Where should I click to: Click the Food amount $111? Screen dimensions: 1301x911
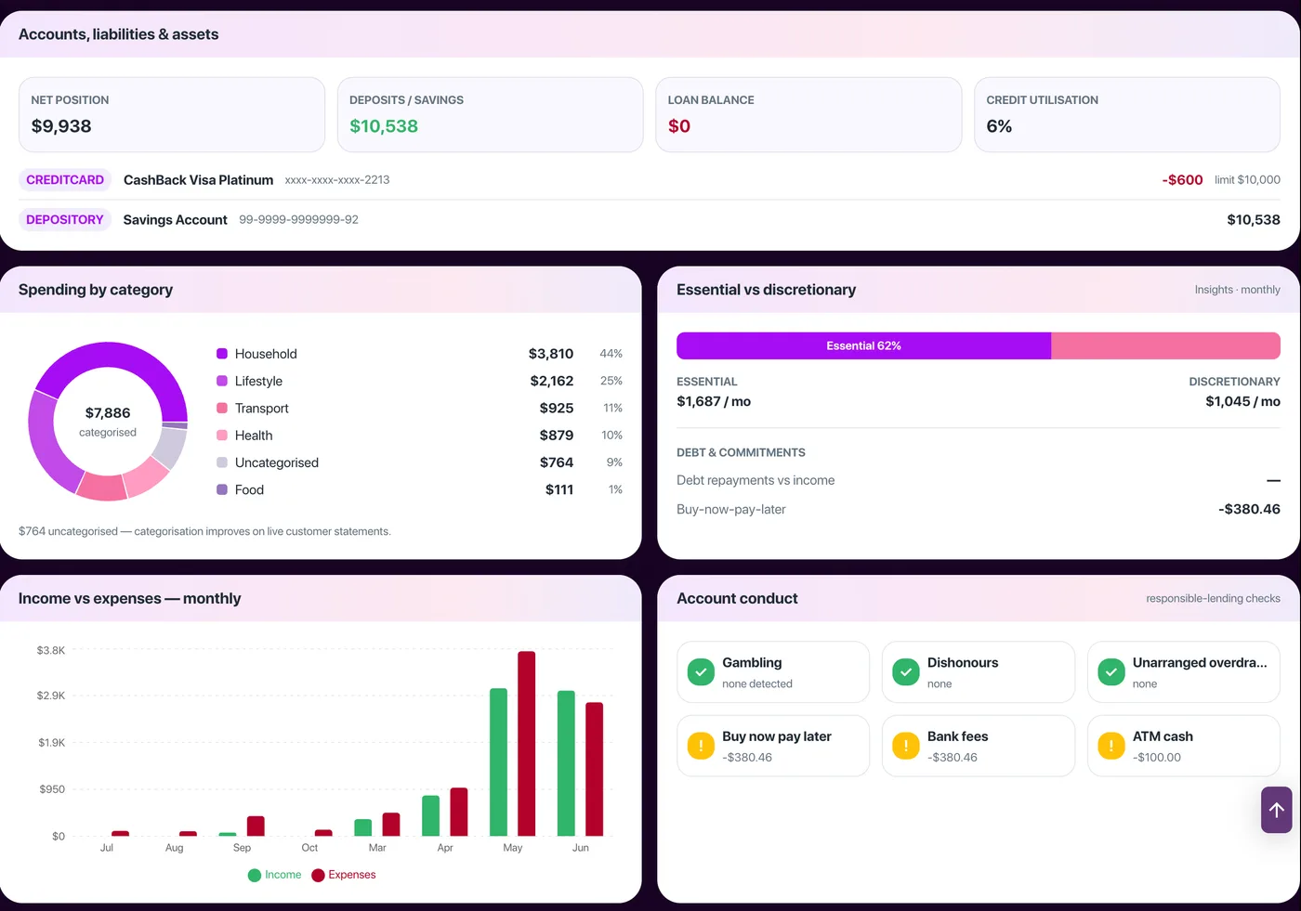559,489
